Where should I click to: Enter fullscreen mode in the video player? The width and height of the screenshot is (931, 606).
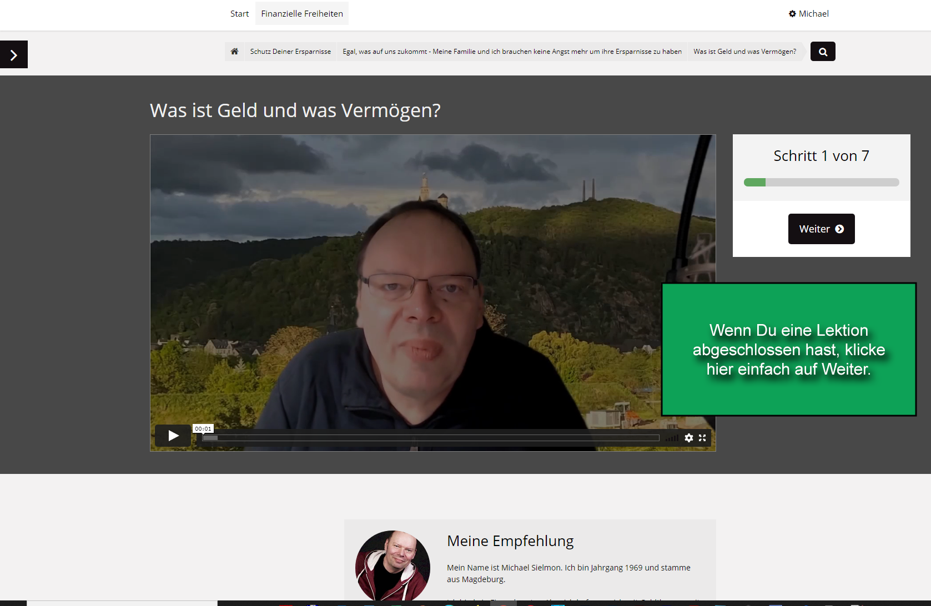[702, 438]
